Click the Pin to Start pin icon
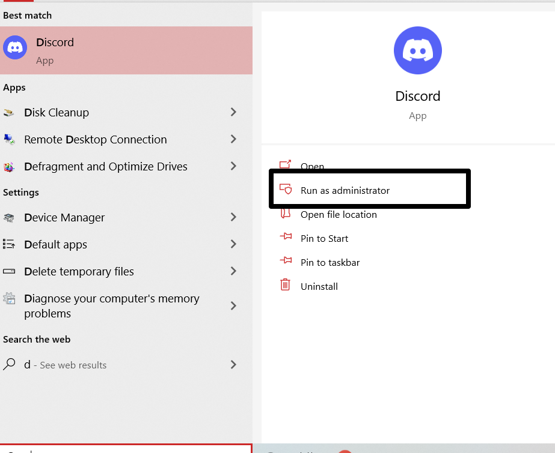The width and height of the screenshot is (555, 453). coord(286,236)
